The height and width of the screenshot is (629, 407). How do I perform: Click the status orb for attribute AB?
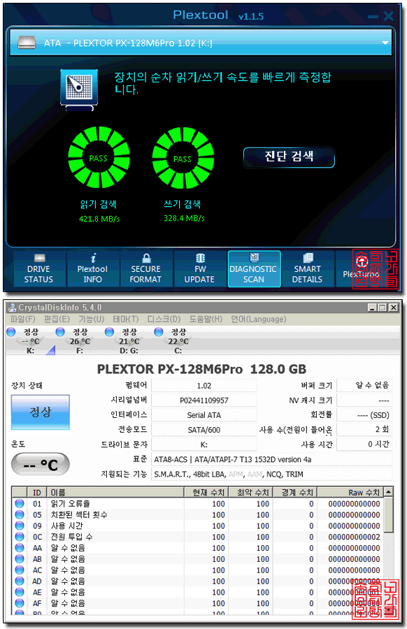click(20, 559)
